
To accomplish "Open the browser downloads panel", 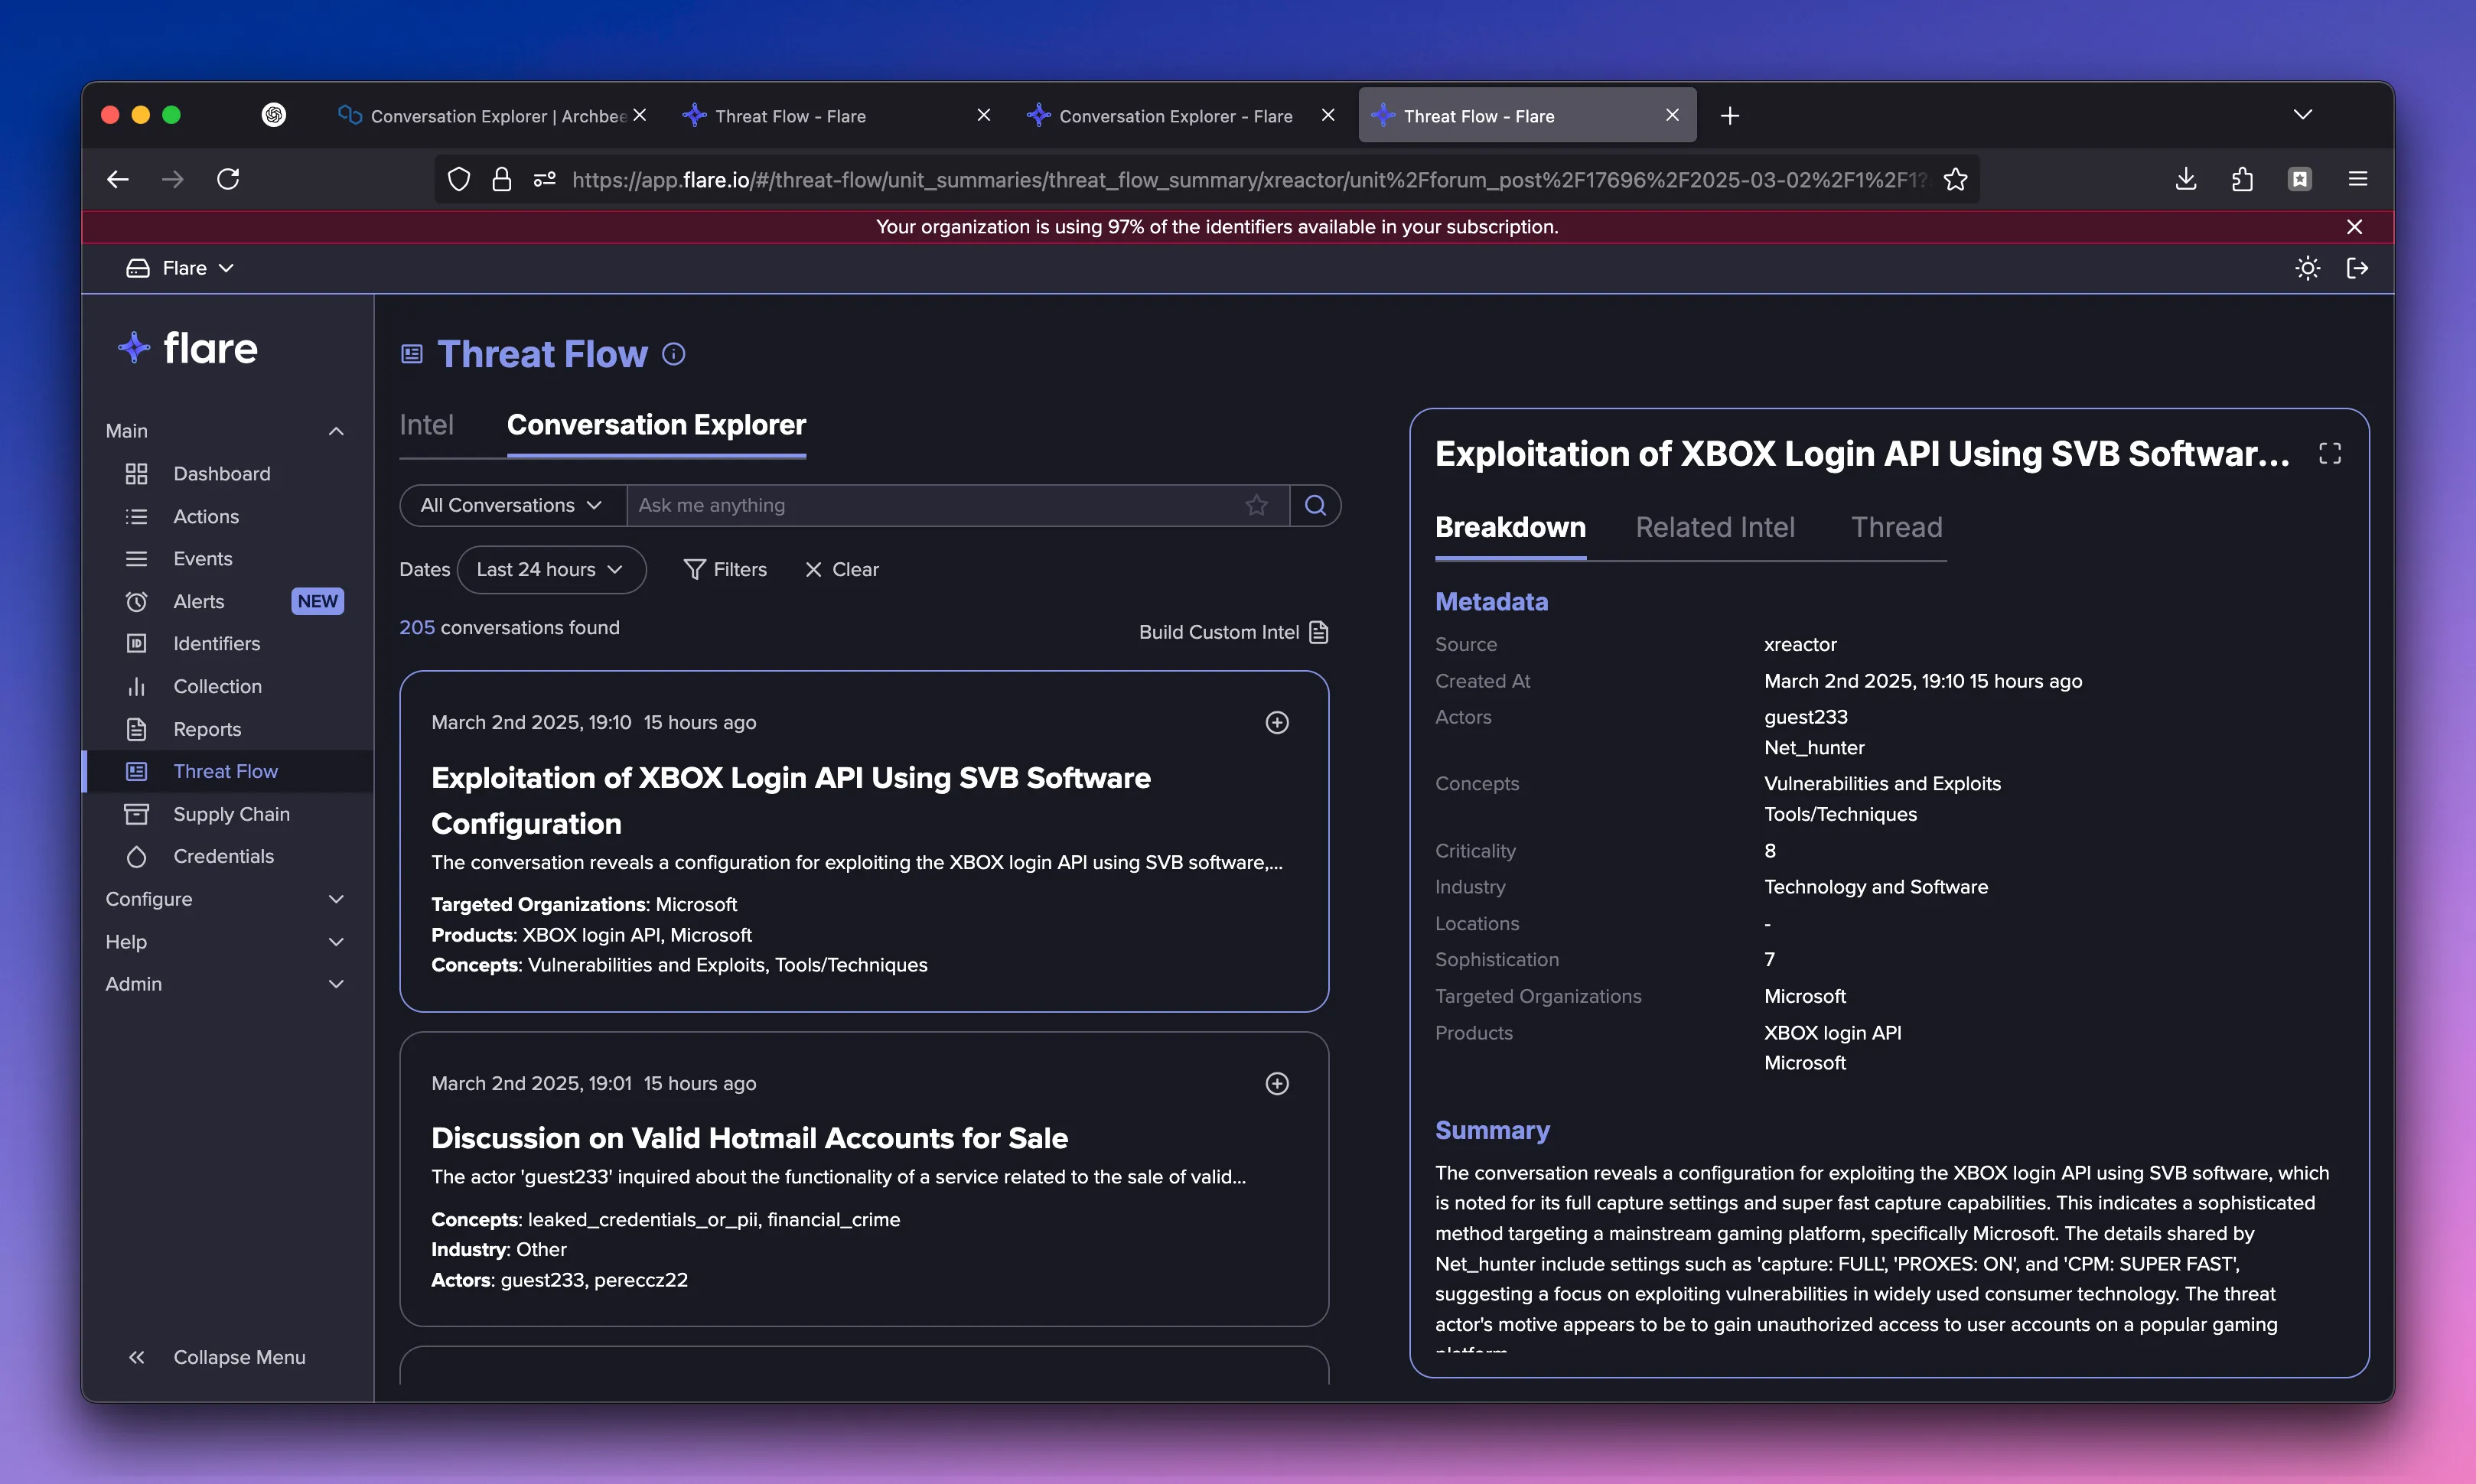I will click(2186, 179).
